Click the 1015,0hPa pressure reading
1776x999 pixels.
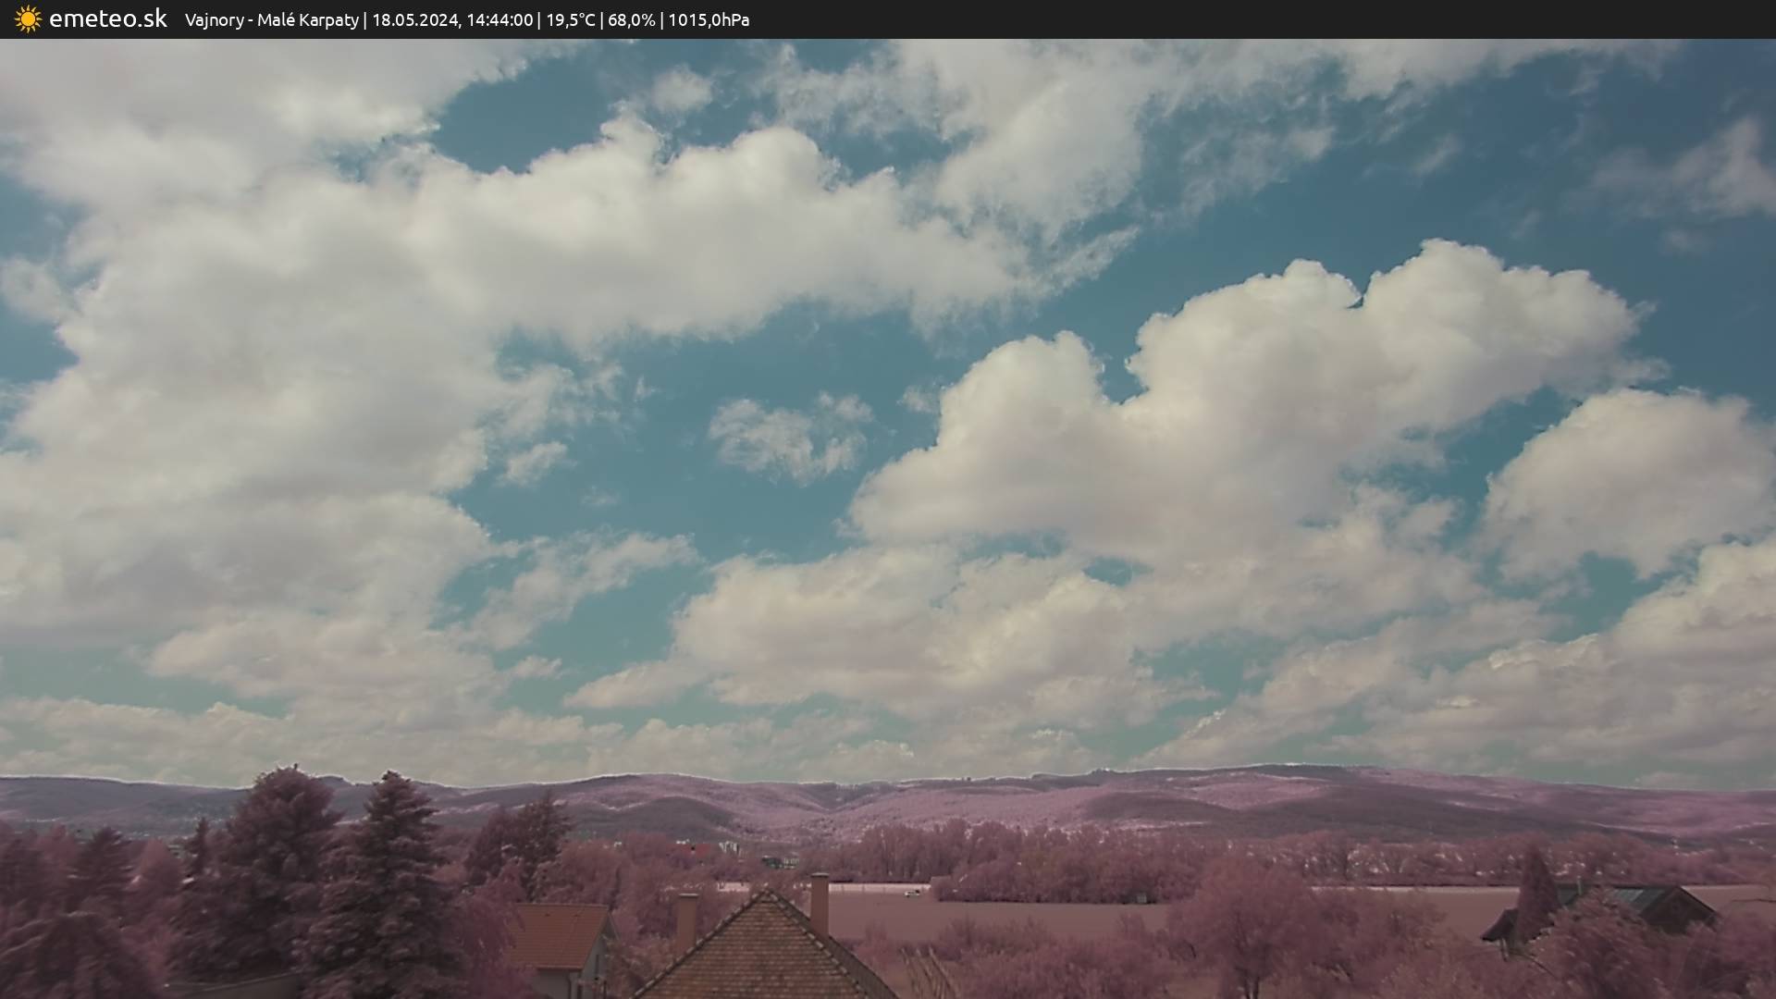[709, 19]
